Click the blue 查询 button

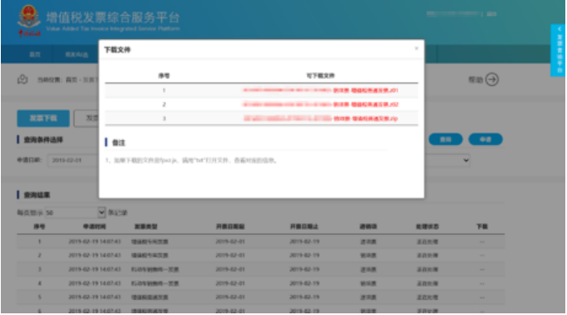click(445, 139)
